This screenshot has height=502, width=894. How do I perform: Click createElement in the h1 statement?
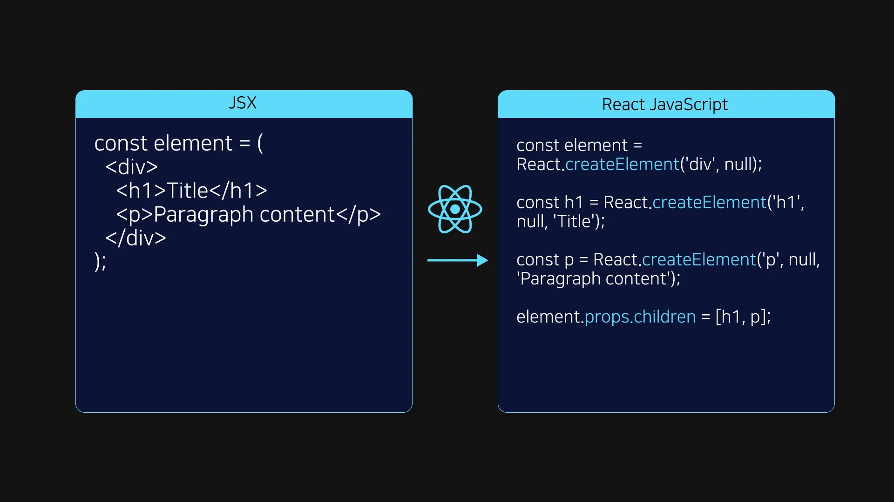tap(709, 203)
